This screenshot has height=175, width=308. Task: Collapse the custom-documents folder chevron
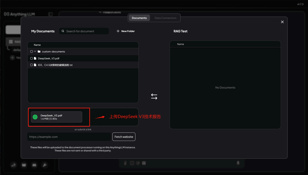35,51
